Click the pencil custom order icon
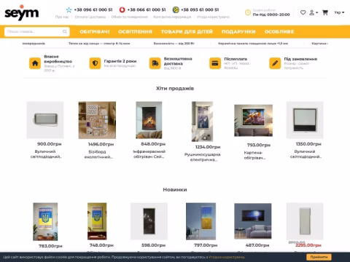Image resolution: width=350 pixels, height=262 pixels. pyautogui.click(x=275, y=63)
